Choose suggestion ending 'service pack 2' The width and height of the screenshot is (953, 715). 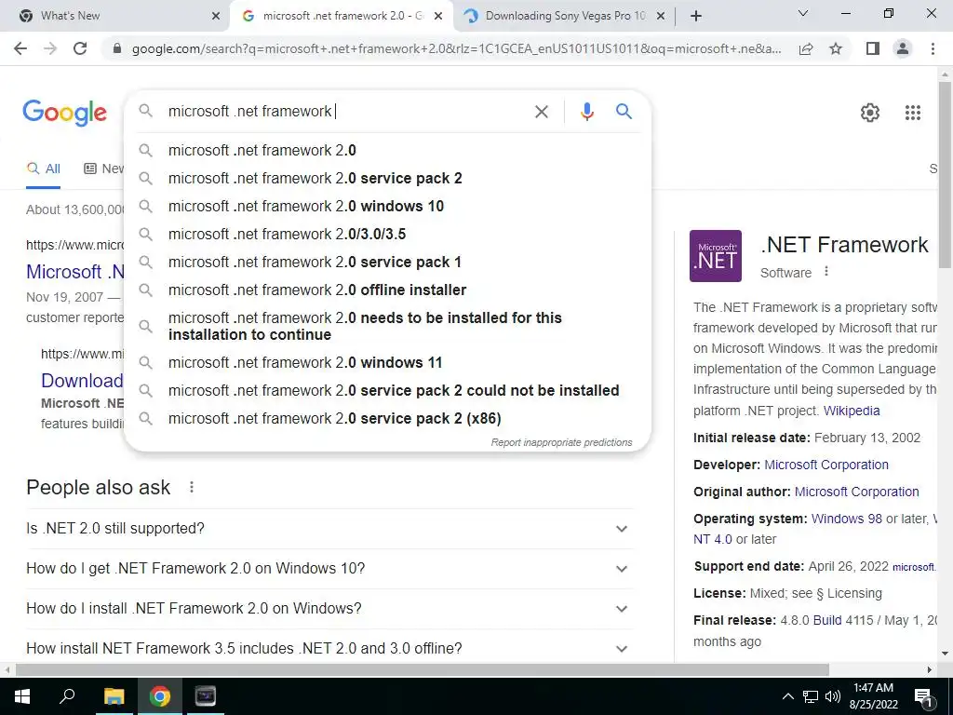(387, 178)
